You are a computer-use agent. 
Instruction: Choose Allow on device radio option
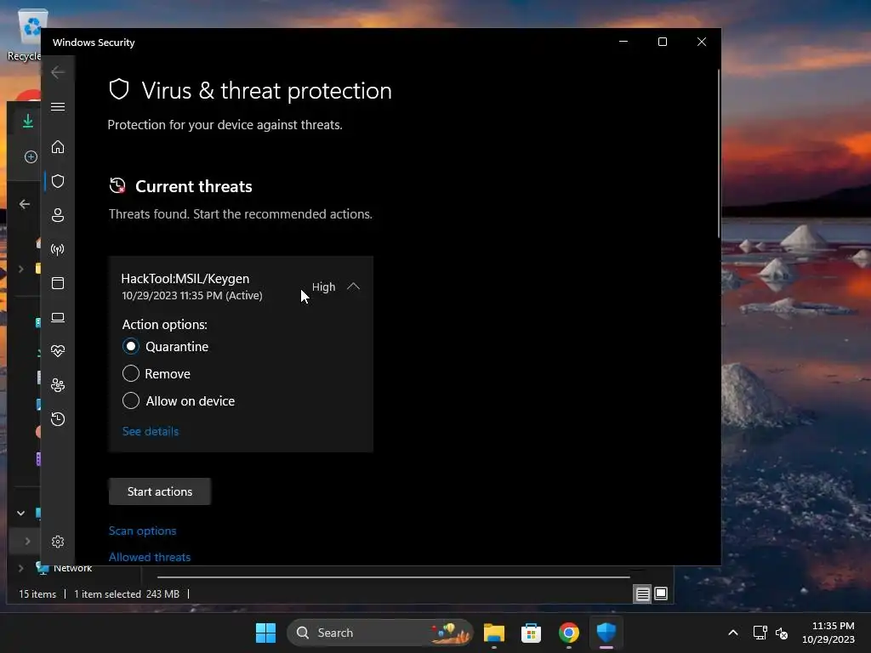pyautogui.click(x=130, y=401)
